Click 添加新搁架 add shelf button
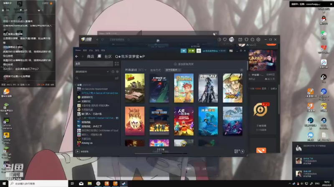The height and width of the screenshot is (187, 334). click(x=184, y=64)
